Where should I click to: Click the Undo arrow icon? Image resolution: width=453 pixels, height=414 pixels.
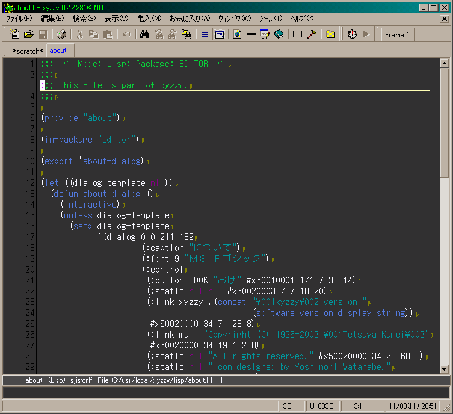click(126, 34)
